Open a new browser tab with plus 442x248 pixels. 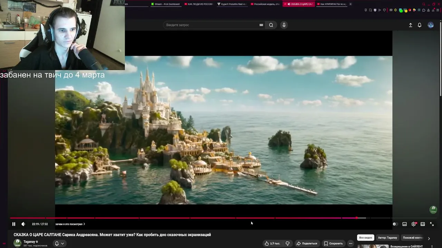350,4
